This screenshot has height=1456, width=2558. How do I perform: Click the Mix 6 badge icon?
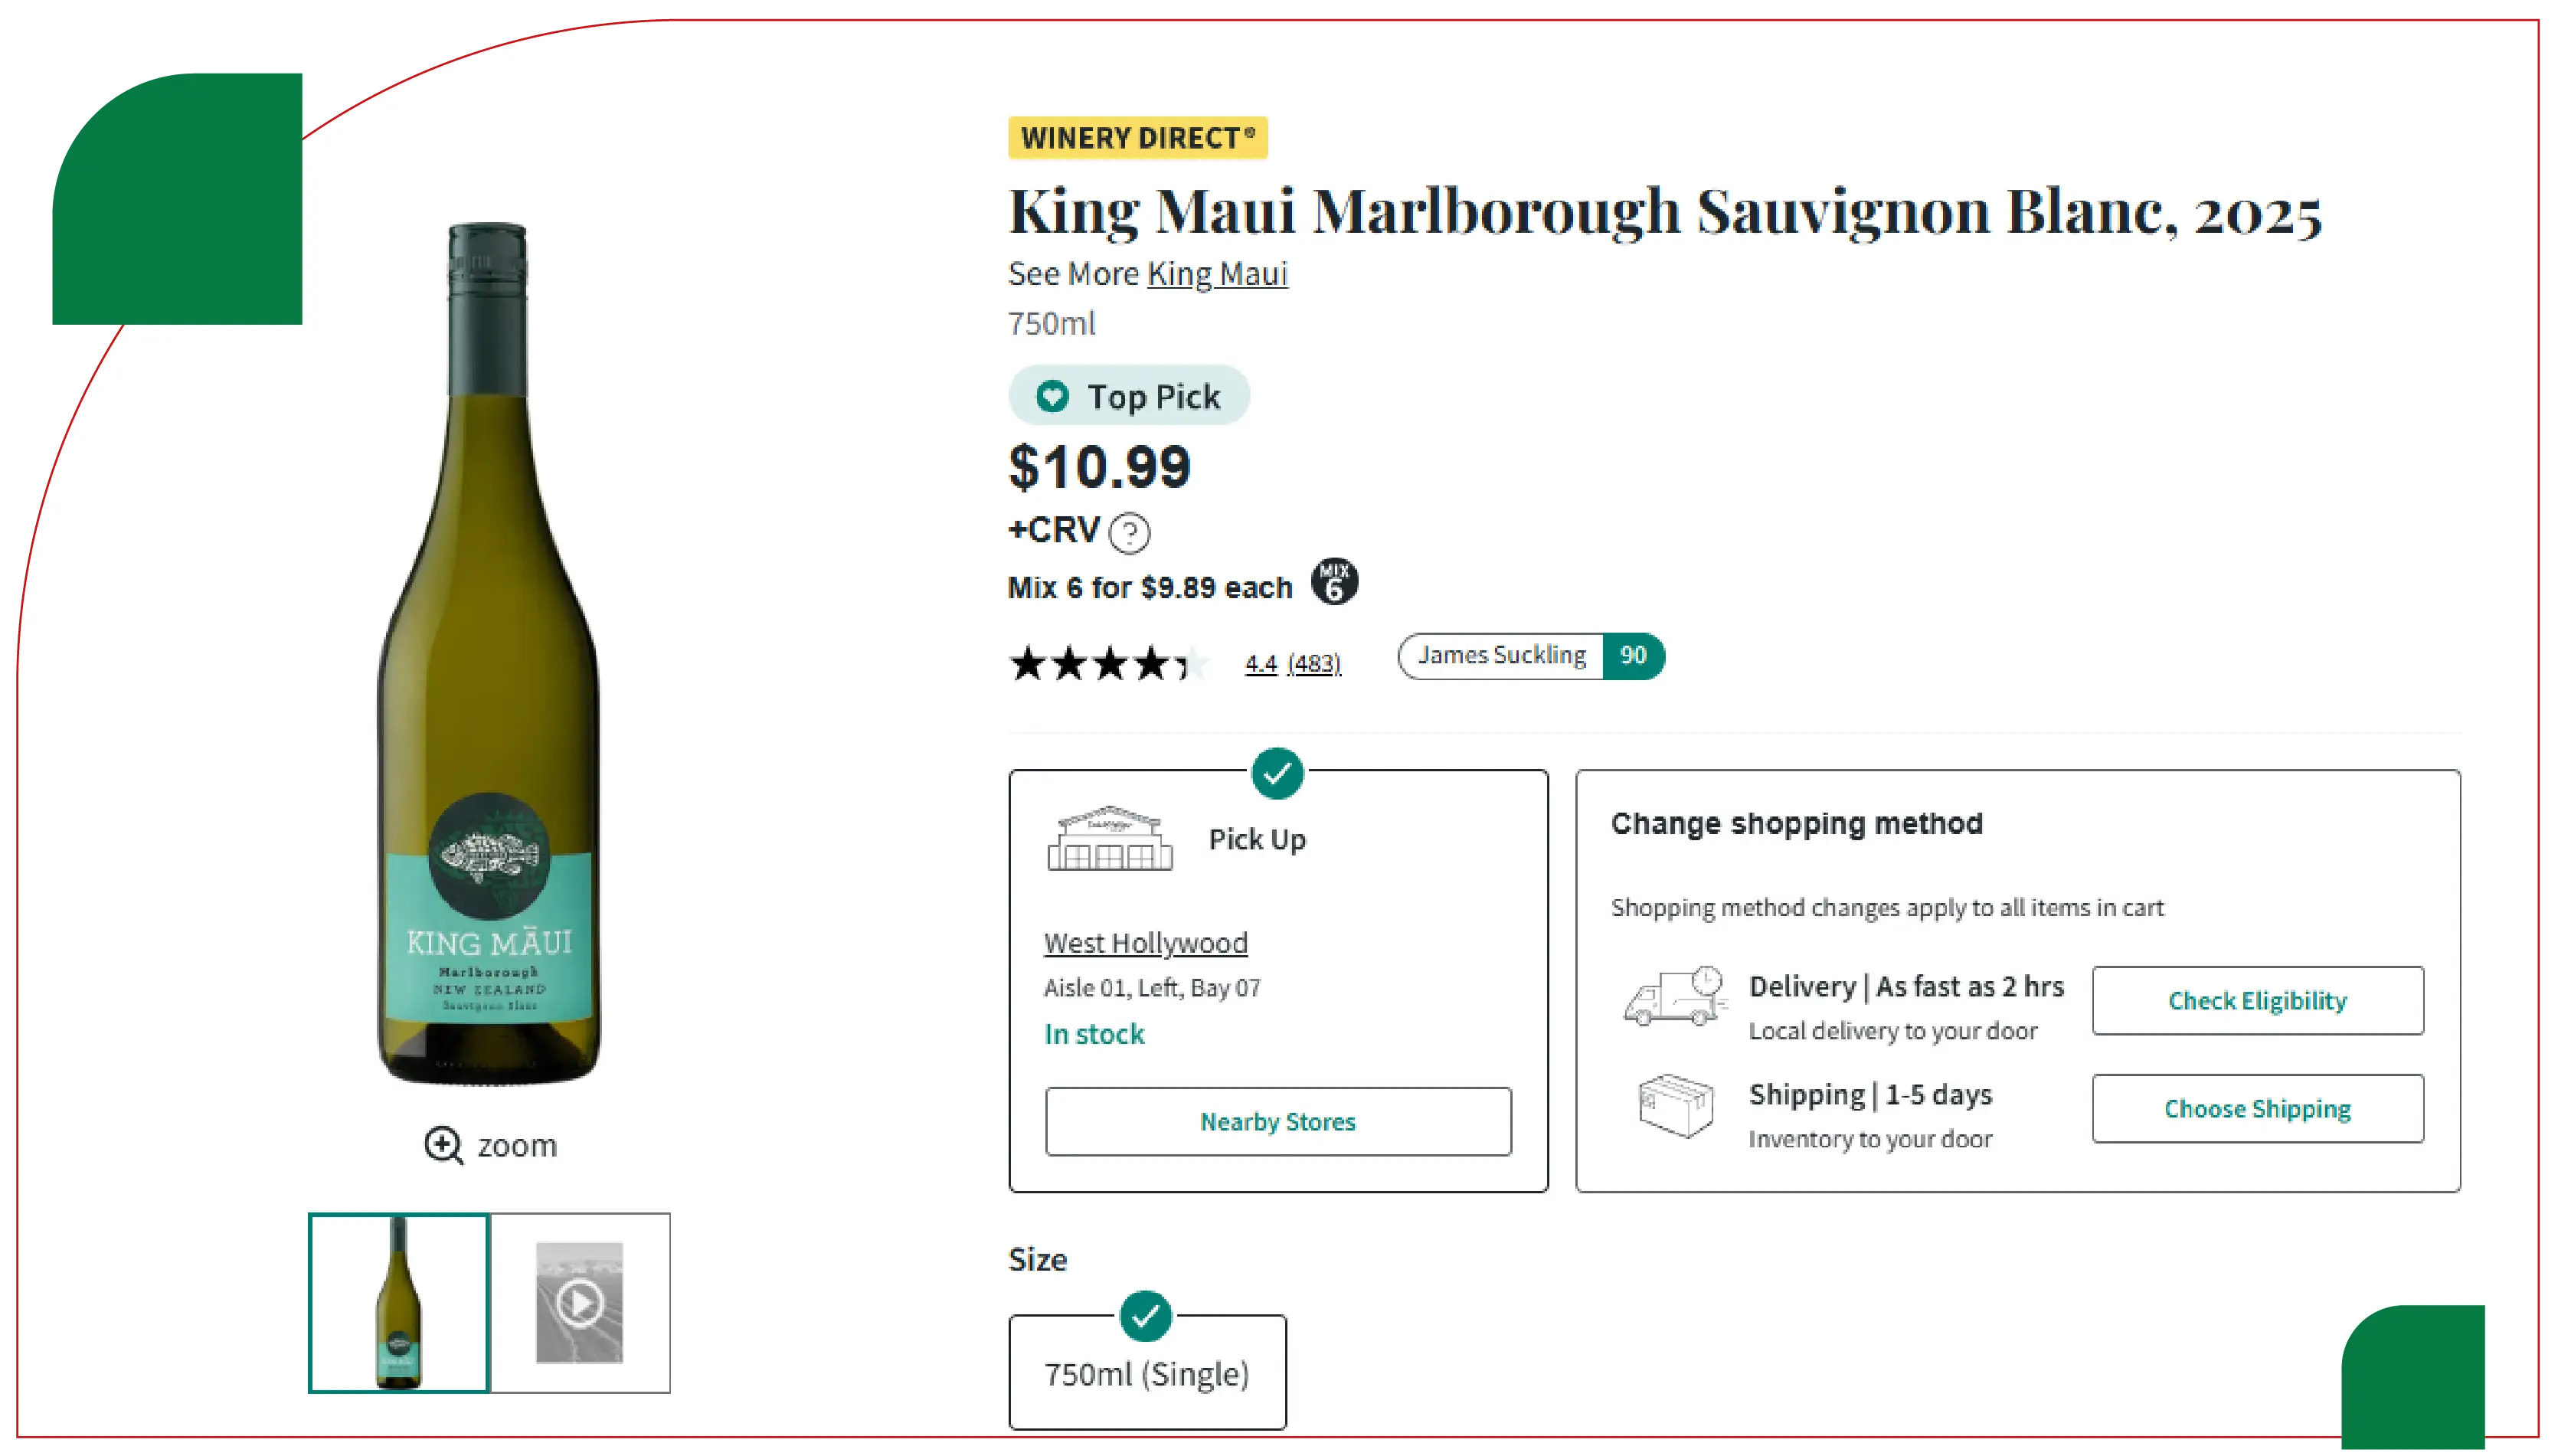[x=1333, y=582]
